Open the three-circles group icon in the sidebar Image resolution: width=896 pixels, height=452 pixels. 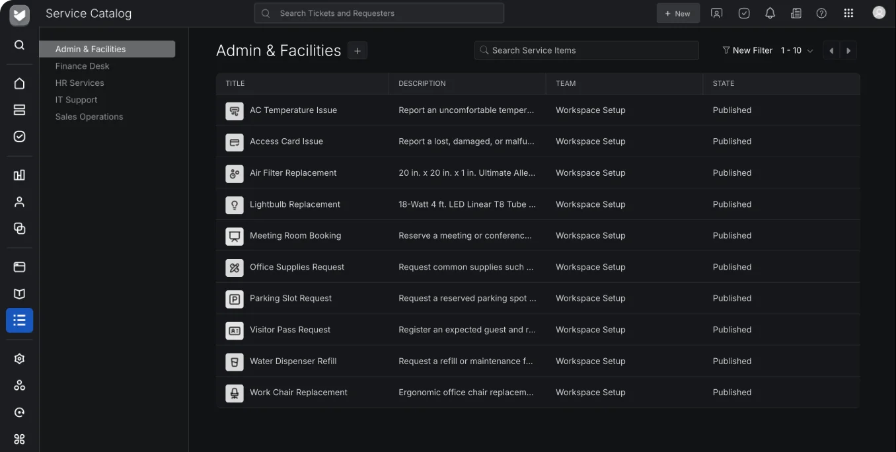tap(19, 385)
